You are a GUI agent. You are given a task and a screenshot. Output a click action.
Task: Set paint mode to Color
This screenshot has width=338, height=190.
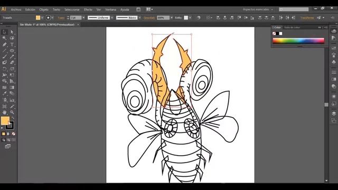pyautogui.click(x=4, y=134)
